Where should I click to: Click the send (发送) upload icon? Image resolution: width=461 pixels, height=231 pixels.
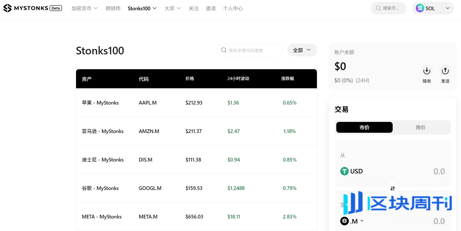point(445,71)
